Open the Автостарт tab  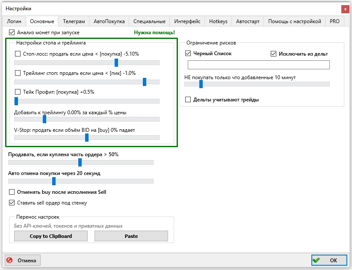pos(248,21)
